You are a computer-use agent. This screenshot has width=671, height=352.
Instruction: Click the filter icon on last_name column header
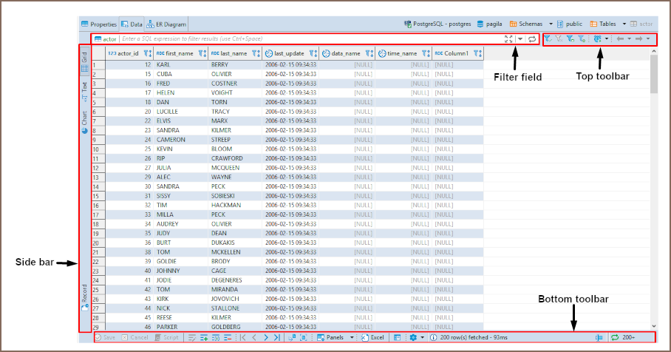coord(255,53)
